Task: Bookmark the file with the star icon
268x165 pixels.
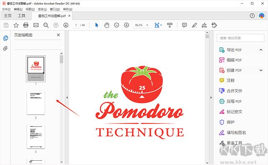Action: [x=16, y=25]
